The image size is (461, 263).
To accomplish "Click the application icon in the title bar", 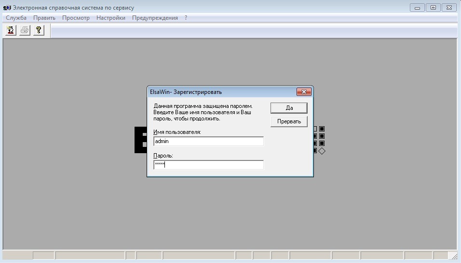I will 7,8.
